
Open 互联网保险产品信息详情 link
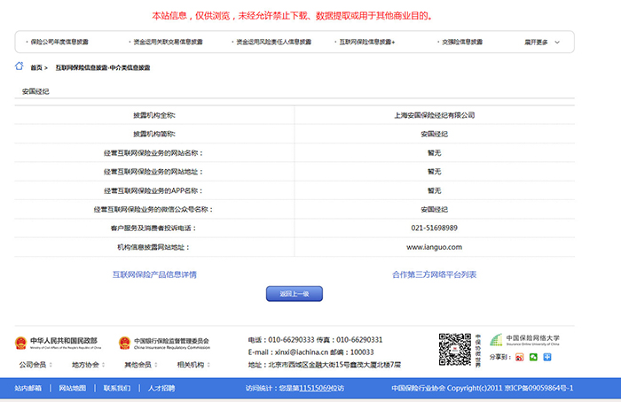click(154, 274)
